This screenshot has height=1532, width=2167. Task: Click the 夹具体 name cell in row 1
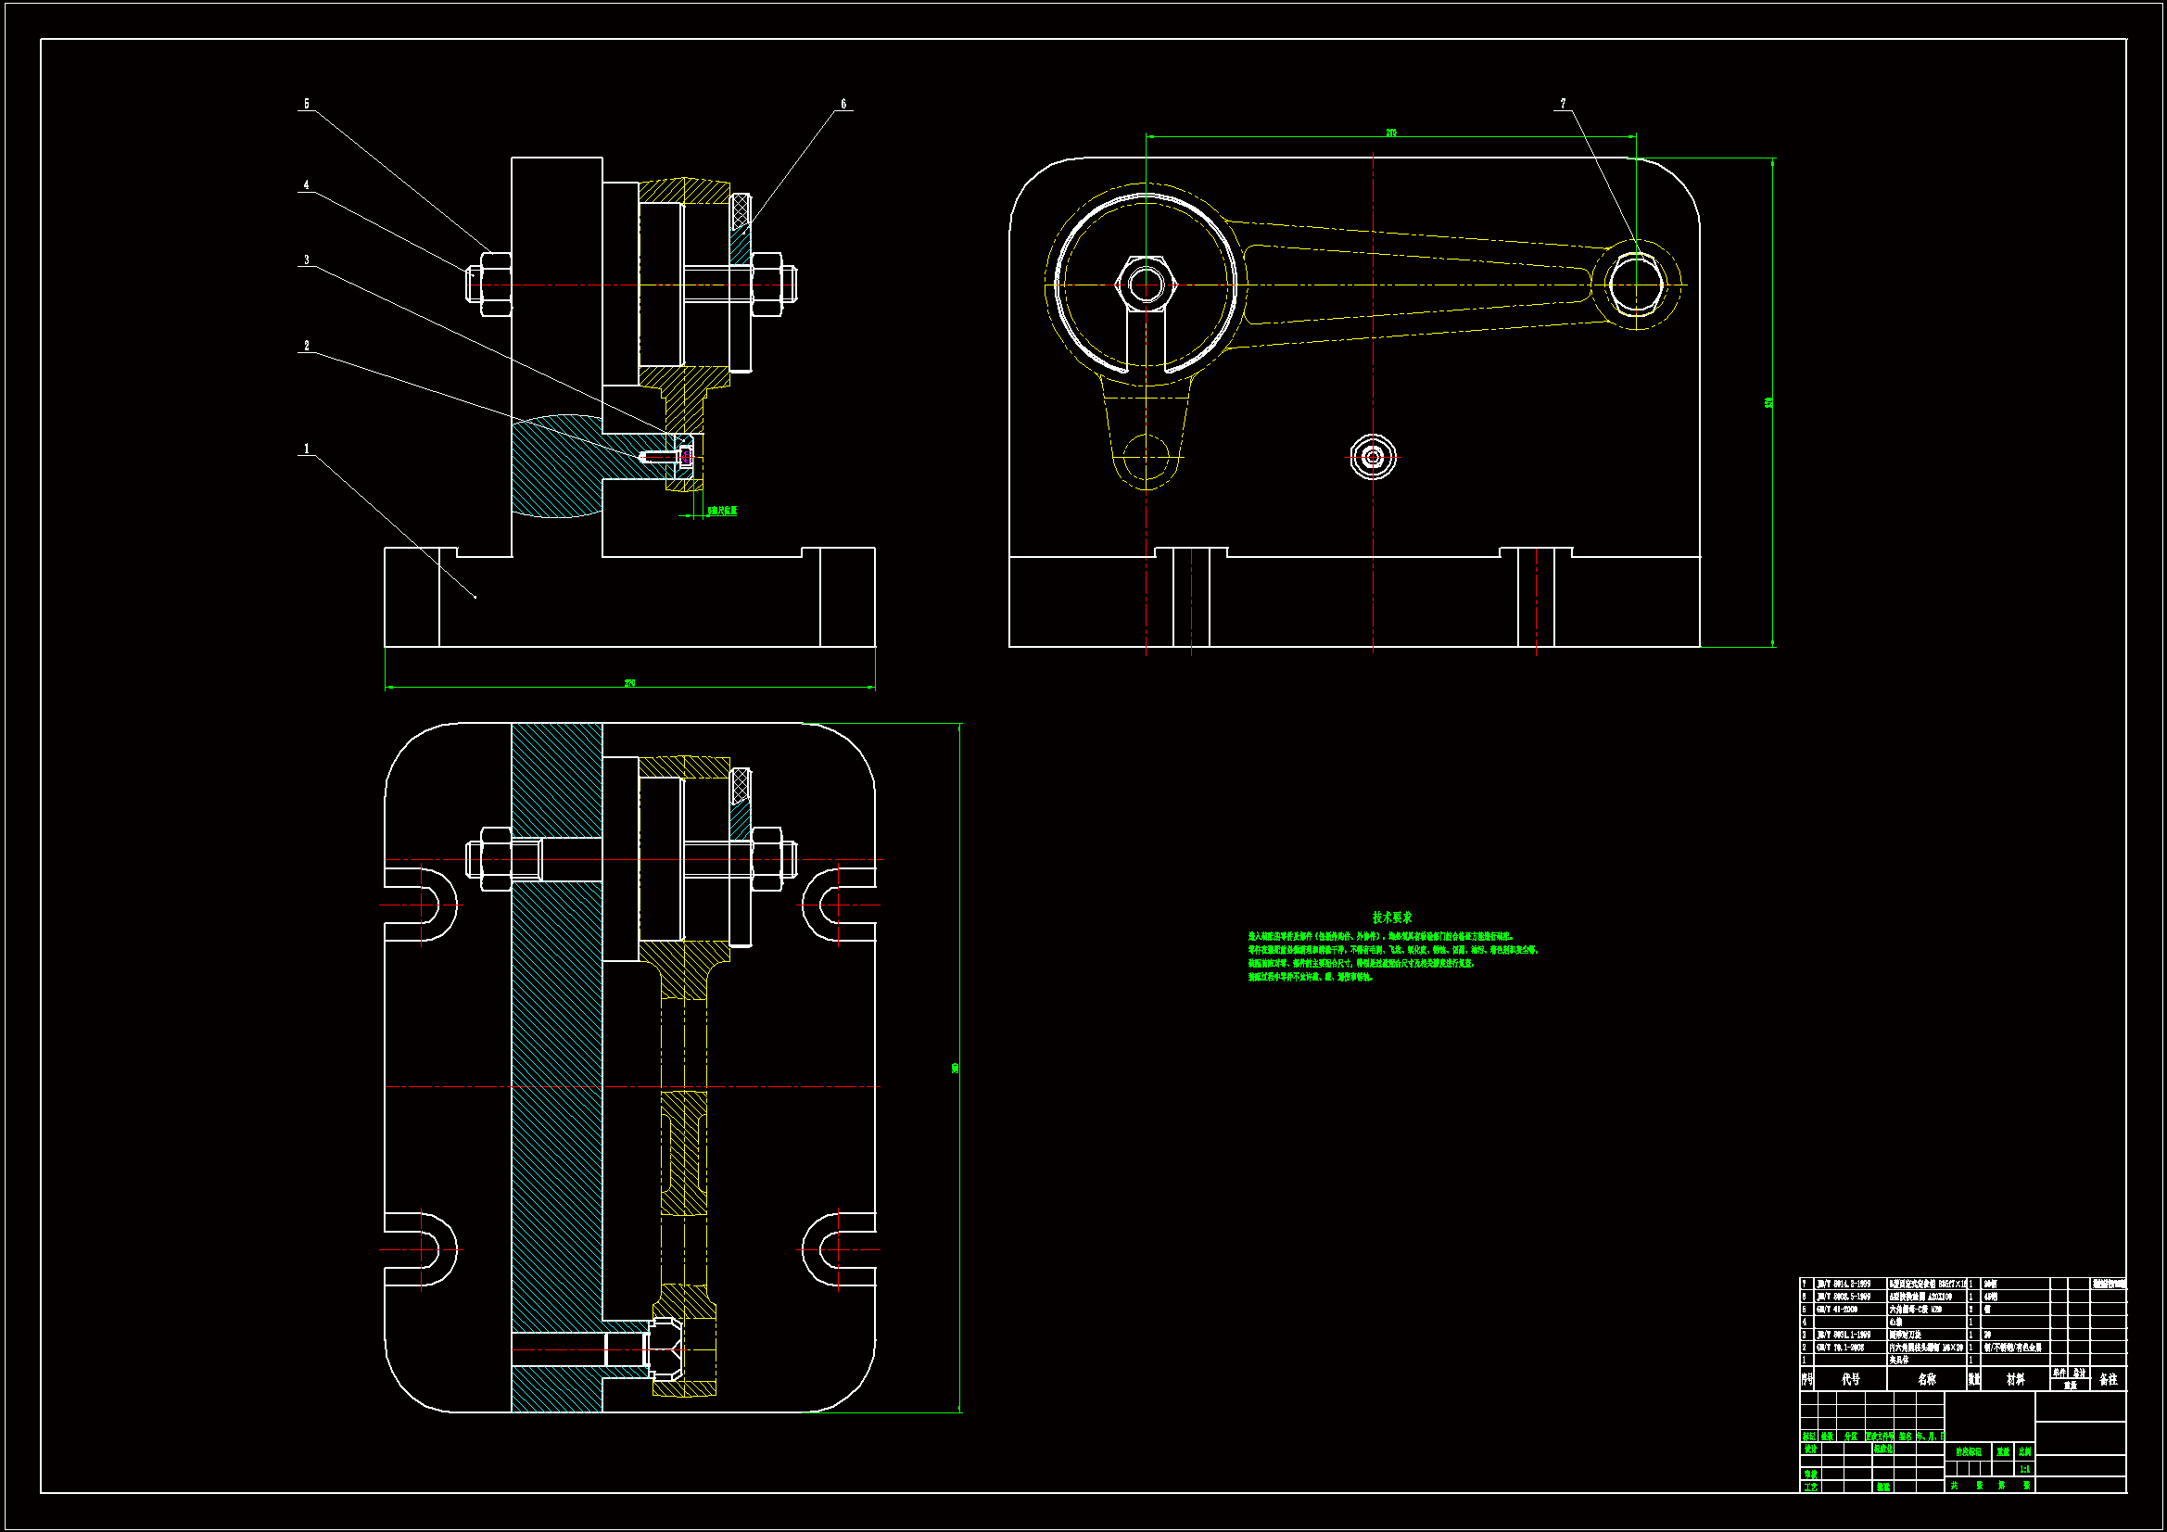(x=1899, y=1361)
